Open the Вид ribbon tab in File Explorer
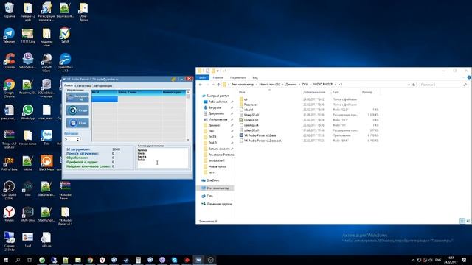Screen dimensions: 472x265 pyautogui.click(x=255, y=77)
